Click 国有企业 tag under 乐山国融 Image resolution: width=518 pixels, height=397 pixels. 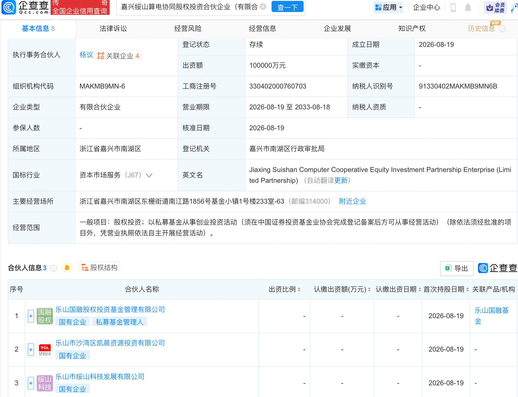click(73, 322)
